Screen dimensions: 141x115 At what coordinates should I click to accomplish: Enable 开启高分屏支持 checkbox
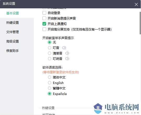(x=44, y=29)
